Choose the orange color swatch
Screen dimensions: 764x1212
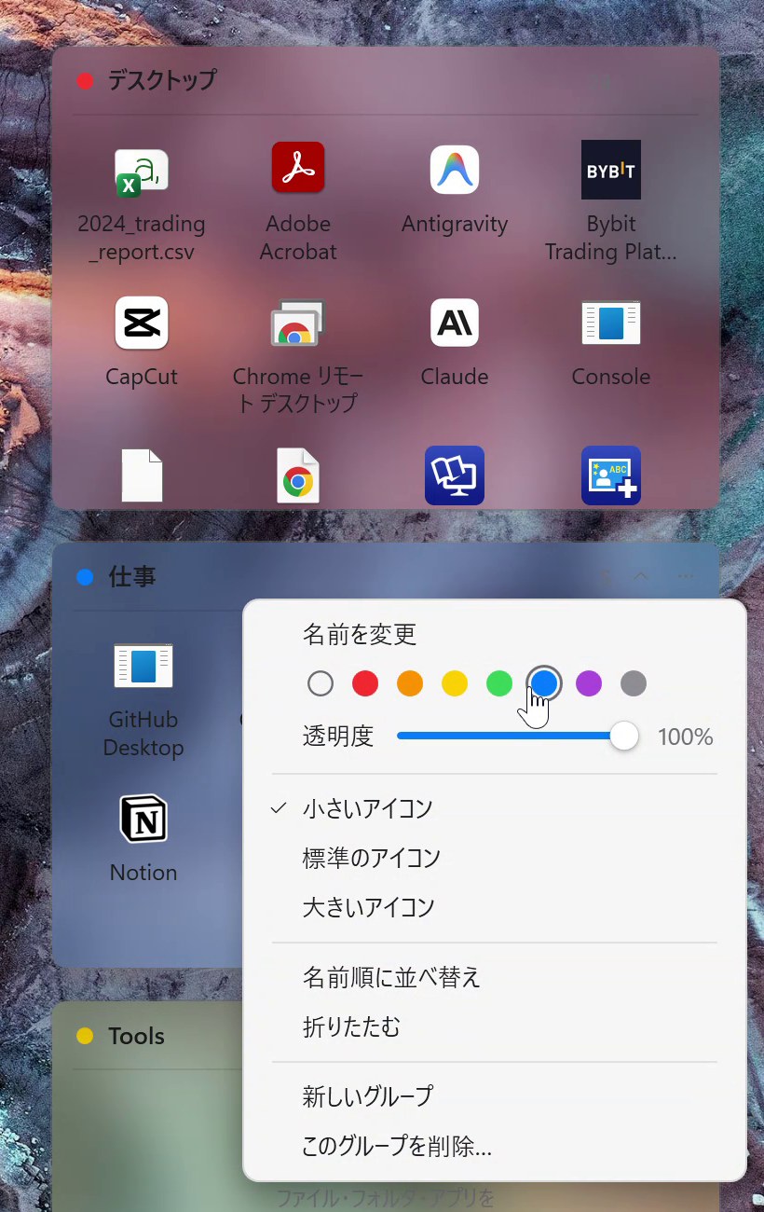click(410, 684)
